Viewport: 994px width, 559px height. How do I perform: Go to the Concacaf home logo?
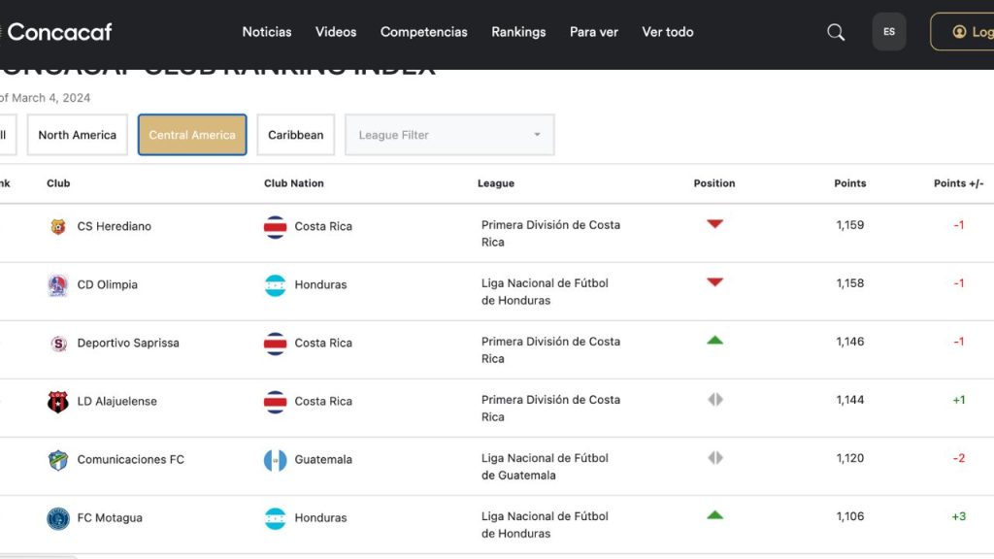55,32
